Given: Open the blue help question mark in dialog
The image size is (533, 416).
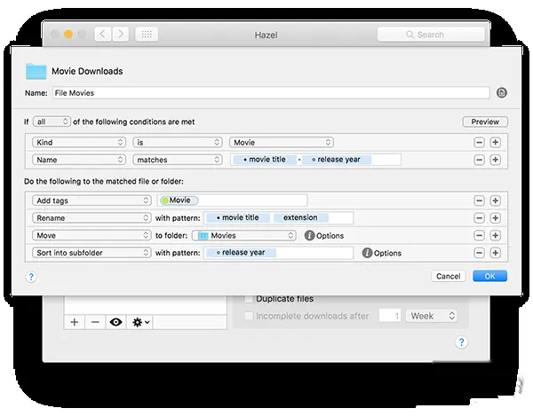Looking at the screenshot, I should point(31,277).
